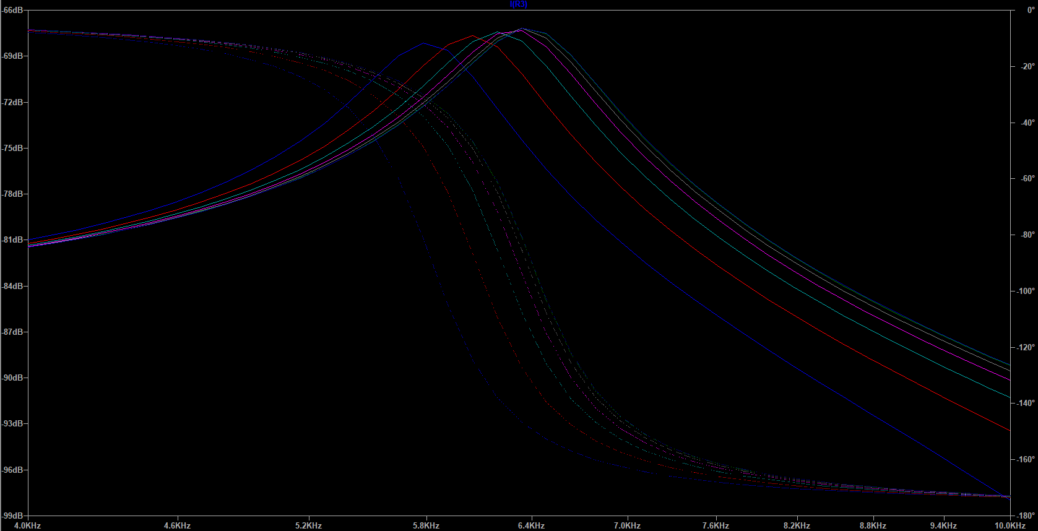Click the 8.8KHz frequency axis label

coord(873,525)
